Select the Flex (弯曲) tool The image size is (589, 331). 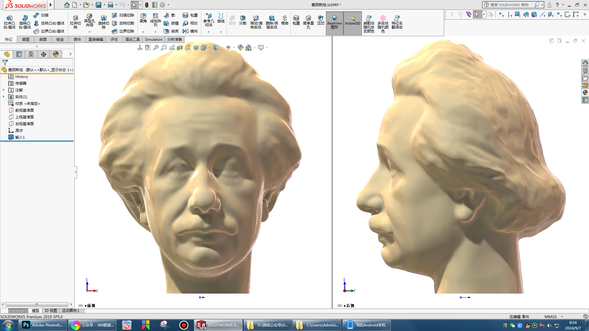[x=285, y=20]
